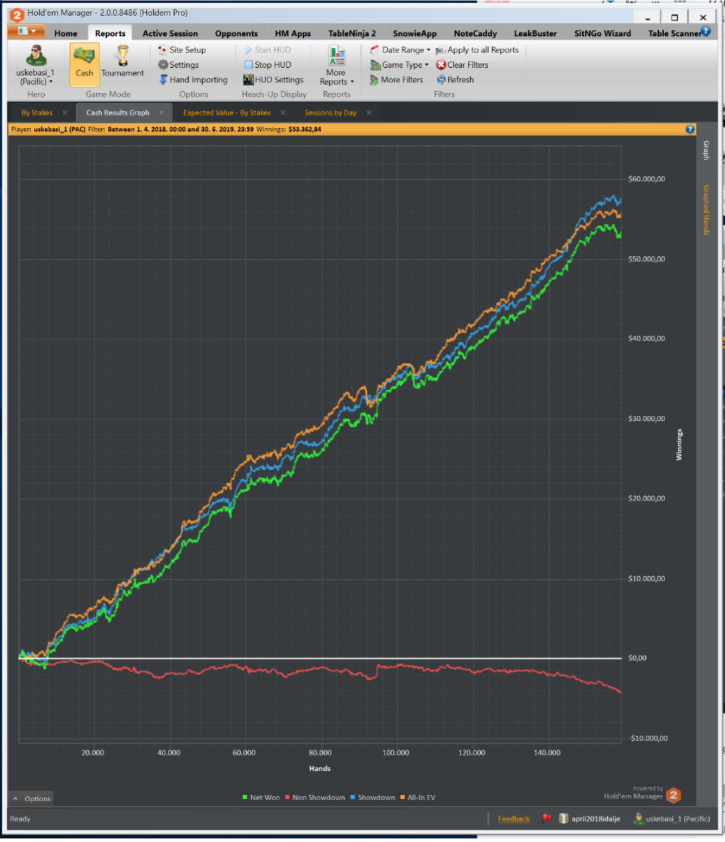This screenshot has height=842, width=725.
Task: Open the Active Session tab
Action: 170,33
